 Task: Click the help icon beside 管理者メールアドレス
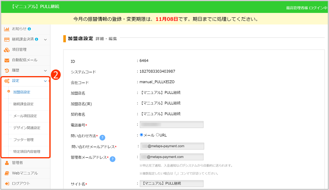[x=113, y=159]
